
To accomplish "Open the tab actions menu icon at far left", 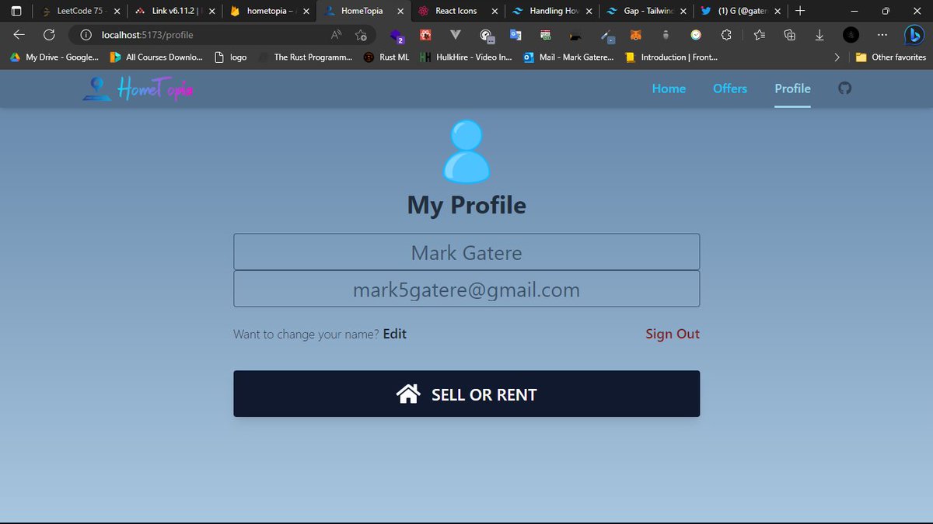I will click(16, 11).
